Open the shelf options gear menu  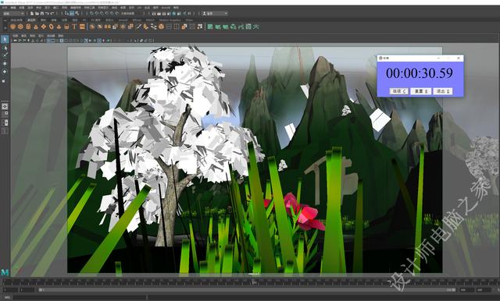[x=5, y=28]
